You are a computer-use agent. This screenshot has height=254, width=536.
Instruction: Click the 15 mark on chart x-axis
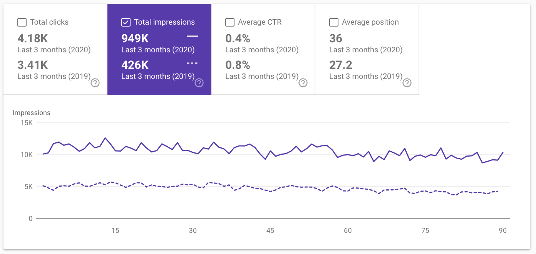pyautogui.click(x=116, y=231)
